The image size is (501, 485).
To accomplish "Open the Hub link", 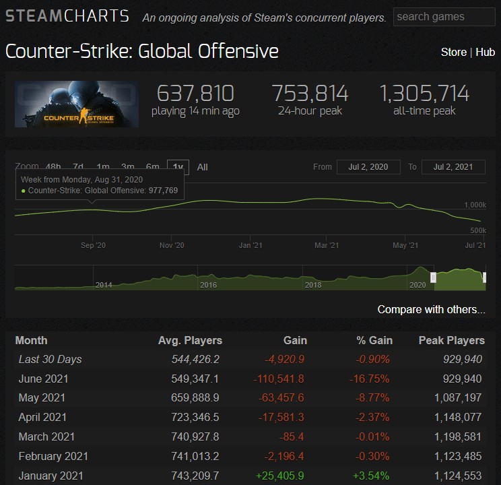I will coord(485,52).
